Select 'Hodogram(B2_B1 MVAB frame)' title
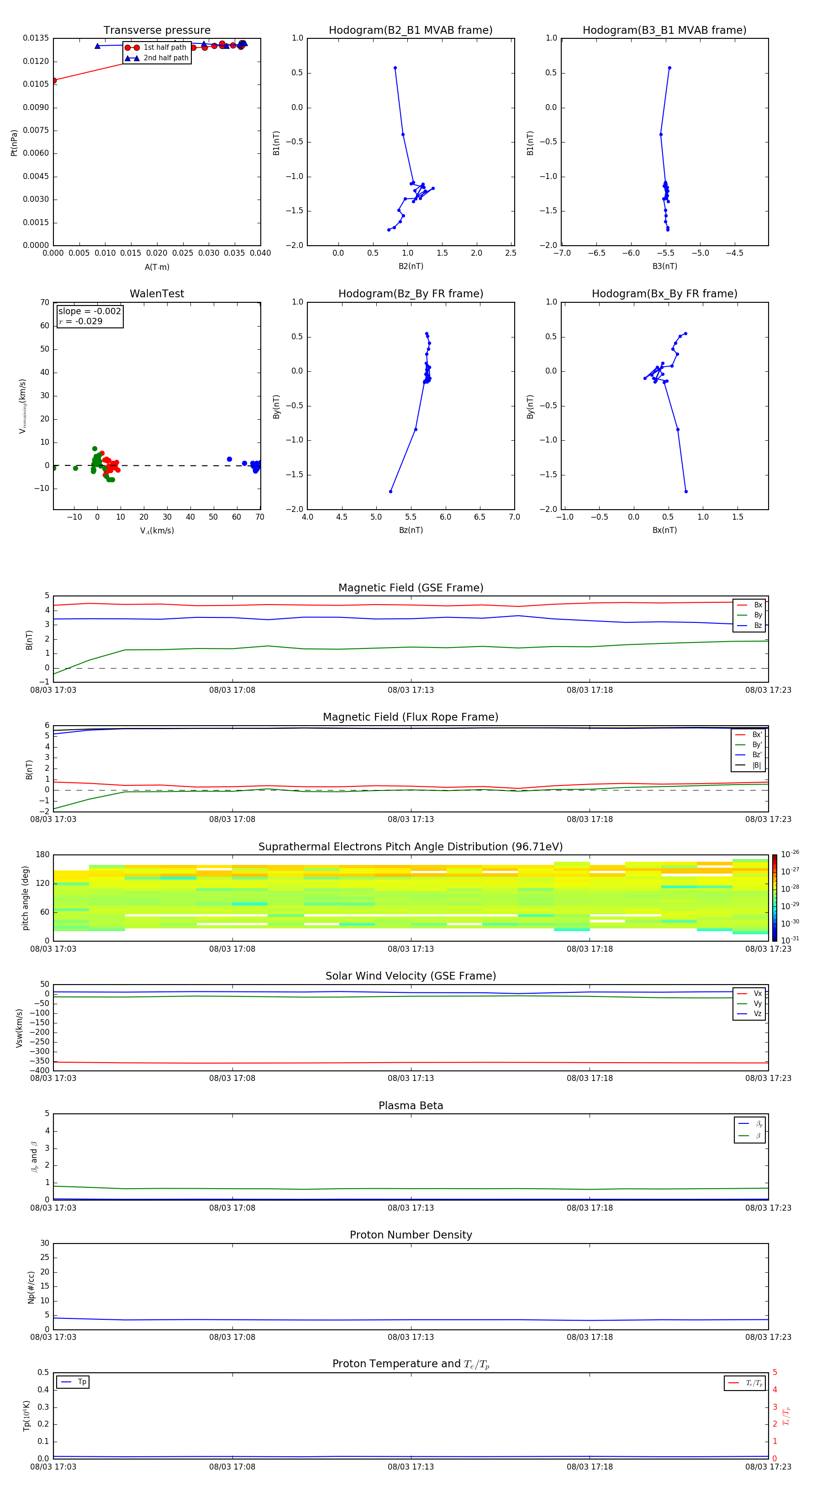This screenshot has height=1507, width=822. point(411,31)
